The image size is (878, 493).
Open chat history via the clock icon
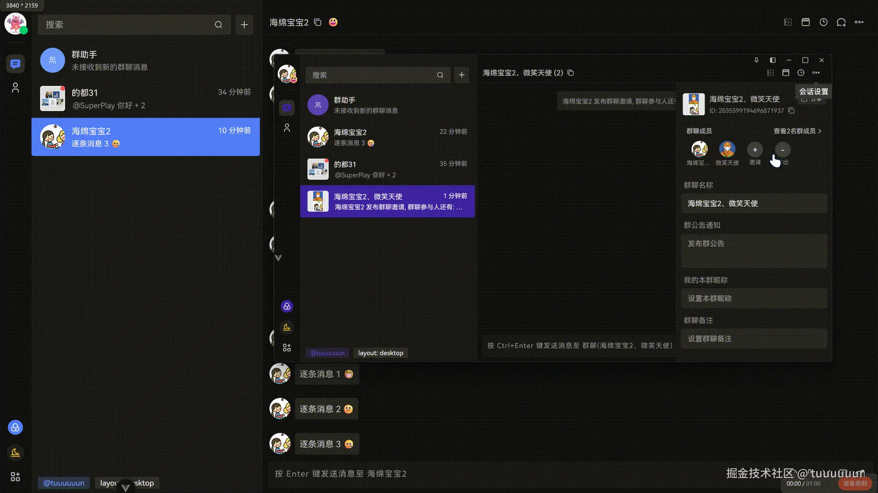[824, 22]
